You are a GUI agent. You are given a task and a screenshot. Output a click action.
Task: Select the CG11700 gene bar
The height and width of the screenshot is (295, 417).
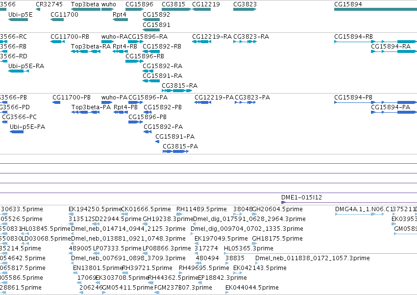coord(57,20)
